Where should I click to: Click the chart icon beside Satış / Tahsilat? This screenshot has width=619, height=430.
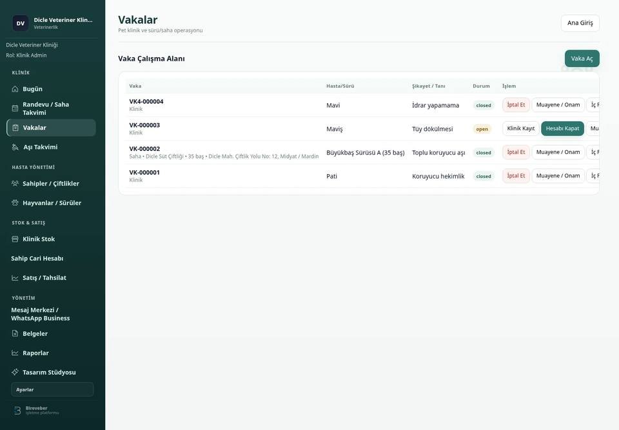point(15,278)
